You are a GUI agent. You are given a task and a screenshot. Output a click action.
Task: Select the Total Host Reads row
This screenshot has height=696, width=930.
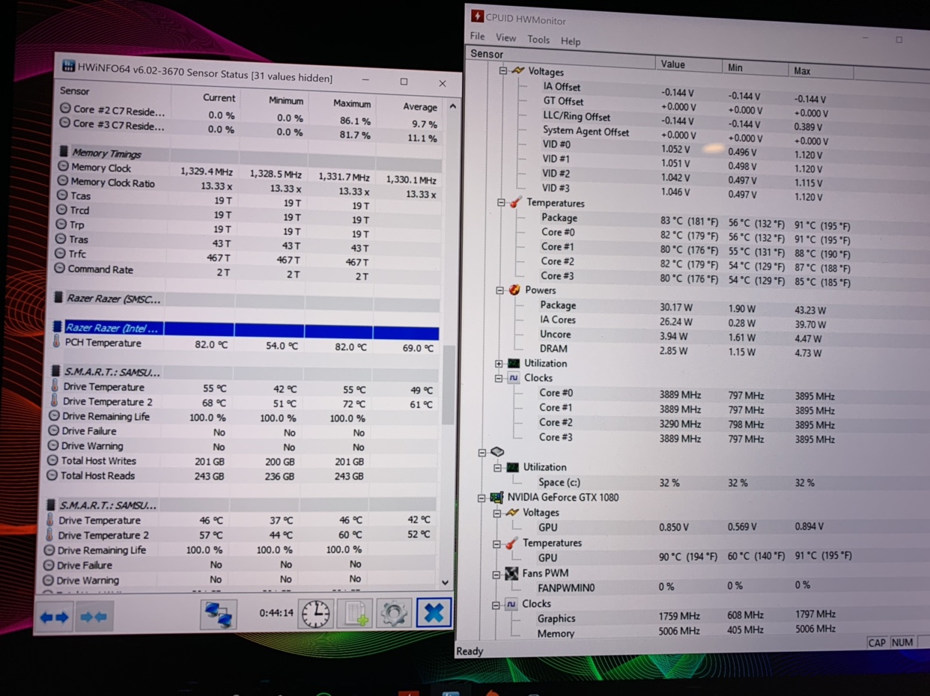click(243, 476)
